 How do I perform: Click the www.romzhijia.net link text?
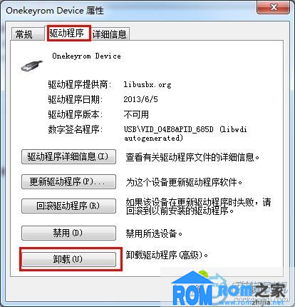(x=252, y=303)
